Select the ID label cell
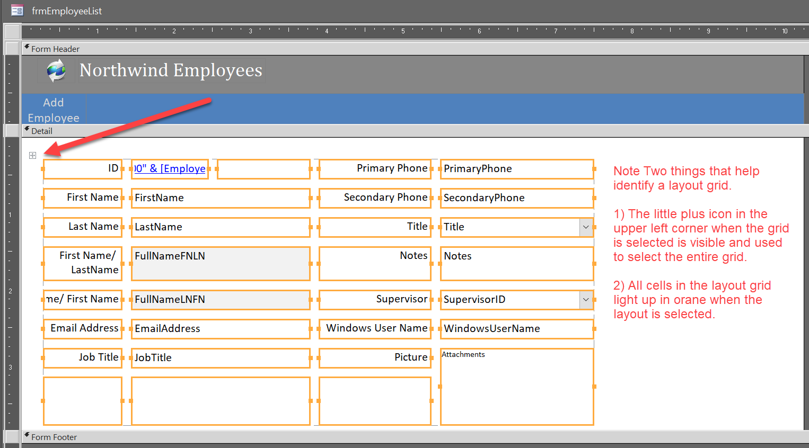This screenshot has height=448, width=809. point(83,169)
